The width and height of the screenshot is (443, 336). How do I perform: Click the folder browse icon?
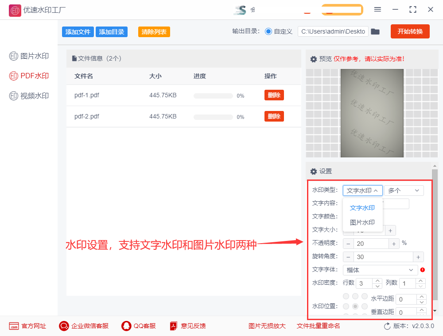point(375,31)
